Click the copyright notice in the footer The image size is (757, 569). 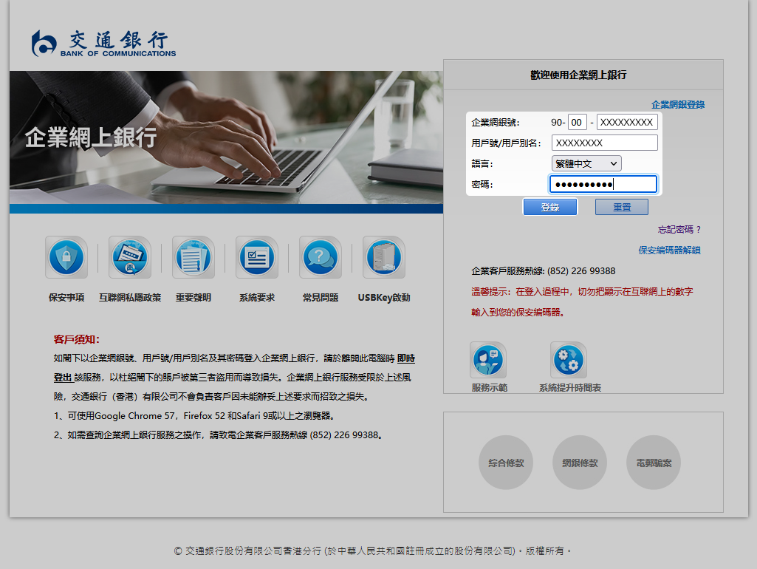pos(372,551)
